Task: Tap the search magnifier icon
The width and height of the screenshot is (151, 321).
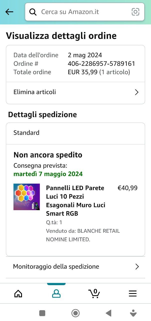Action: (x=33, y=12)
